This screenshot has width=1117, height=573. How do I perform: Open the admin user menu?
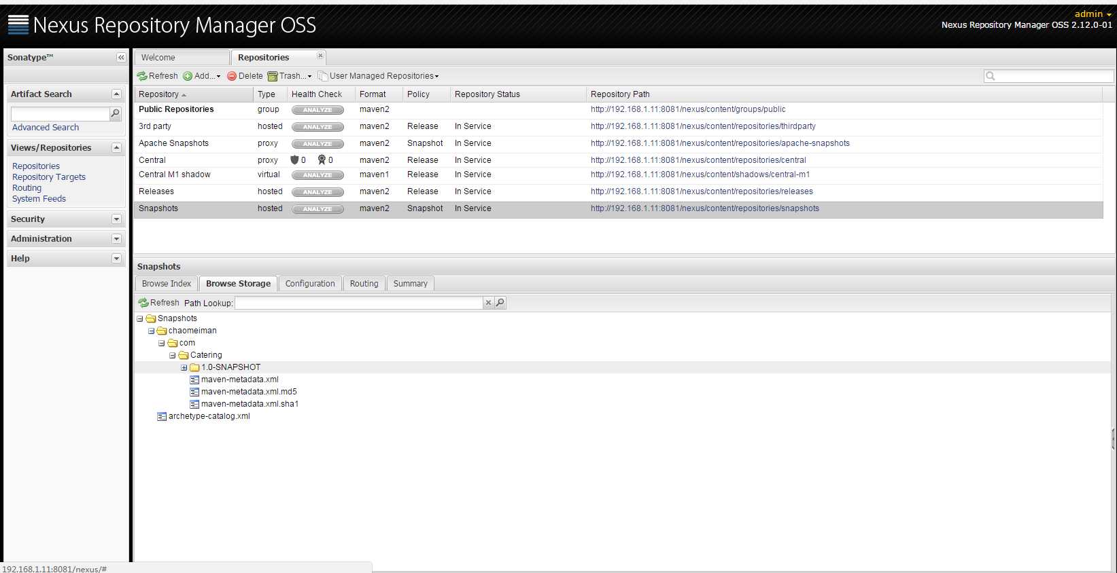point(1093,14)
